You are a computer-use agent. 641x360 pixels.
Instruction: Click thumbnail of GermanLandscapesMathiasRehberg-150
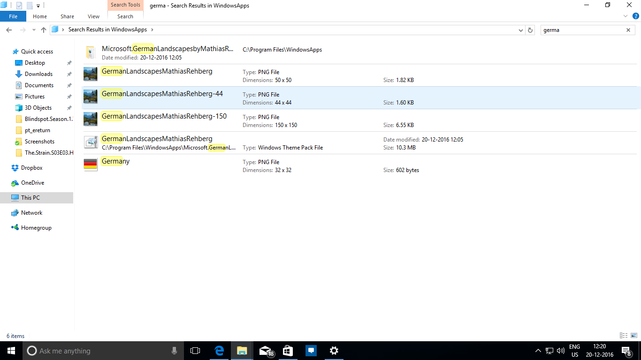tap(90, 120)
